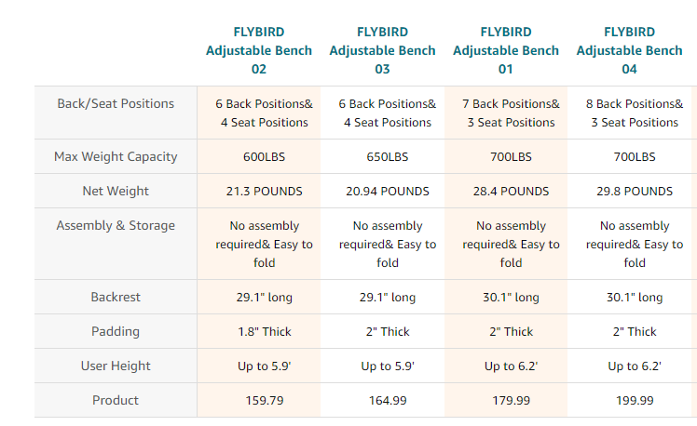Select the 179.99 price value
Image resolution: width=697 pixels, height=426 pixels.
pos(512,400)
